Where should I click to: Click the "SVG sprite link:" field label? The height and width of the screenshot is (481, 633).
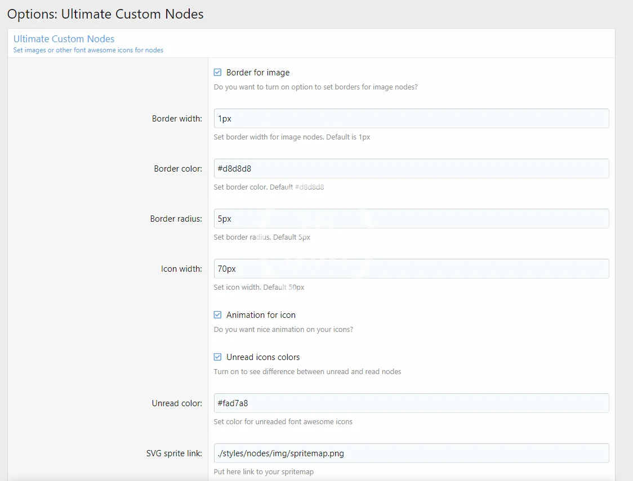[174, 453]
